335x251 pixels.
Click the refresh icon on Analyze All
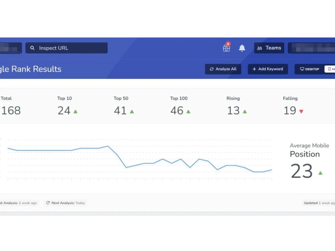tap(212, 69)
